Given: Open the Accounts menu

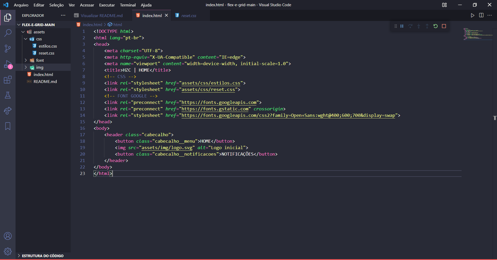Looking at the screenshot, I should click(x=8, y=236).
